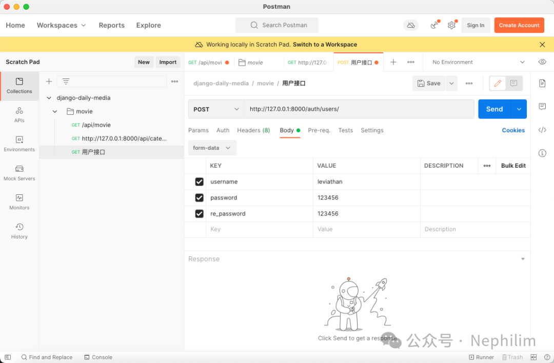Uncheck the re_password row checkbox
The image size is (554, 363).
pyautogui.click(x=199, y=214)
